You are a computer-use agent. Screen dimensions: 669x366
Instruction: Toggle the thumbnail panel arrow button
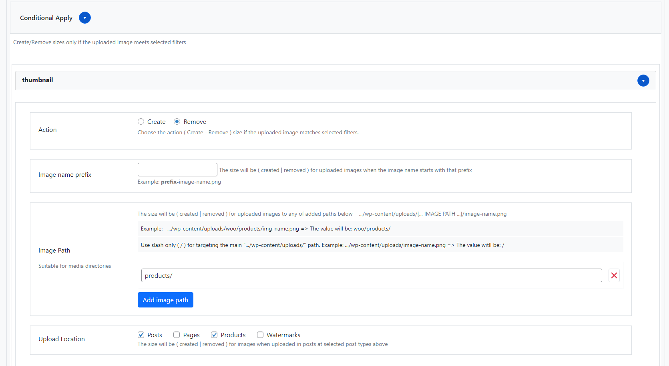[643, 81]
